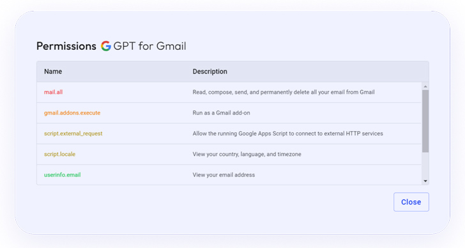
Task: Click the scrollbar up arrow
Action: 425,86
